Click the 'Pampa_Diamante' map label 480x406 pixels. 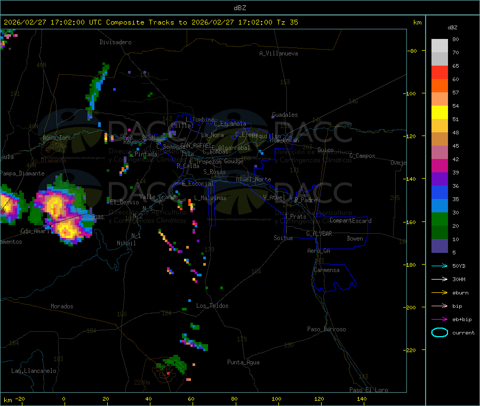click(x=22, y=173)
